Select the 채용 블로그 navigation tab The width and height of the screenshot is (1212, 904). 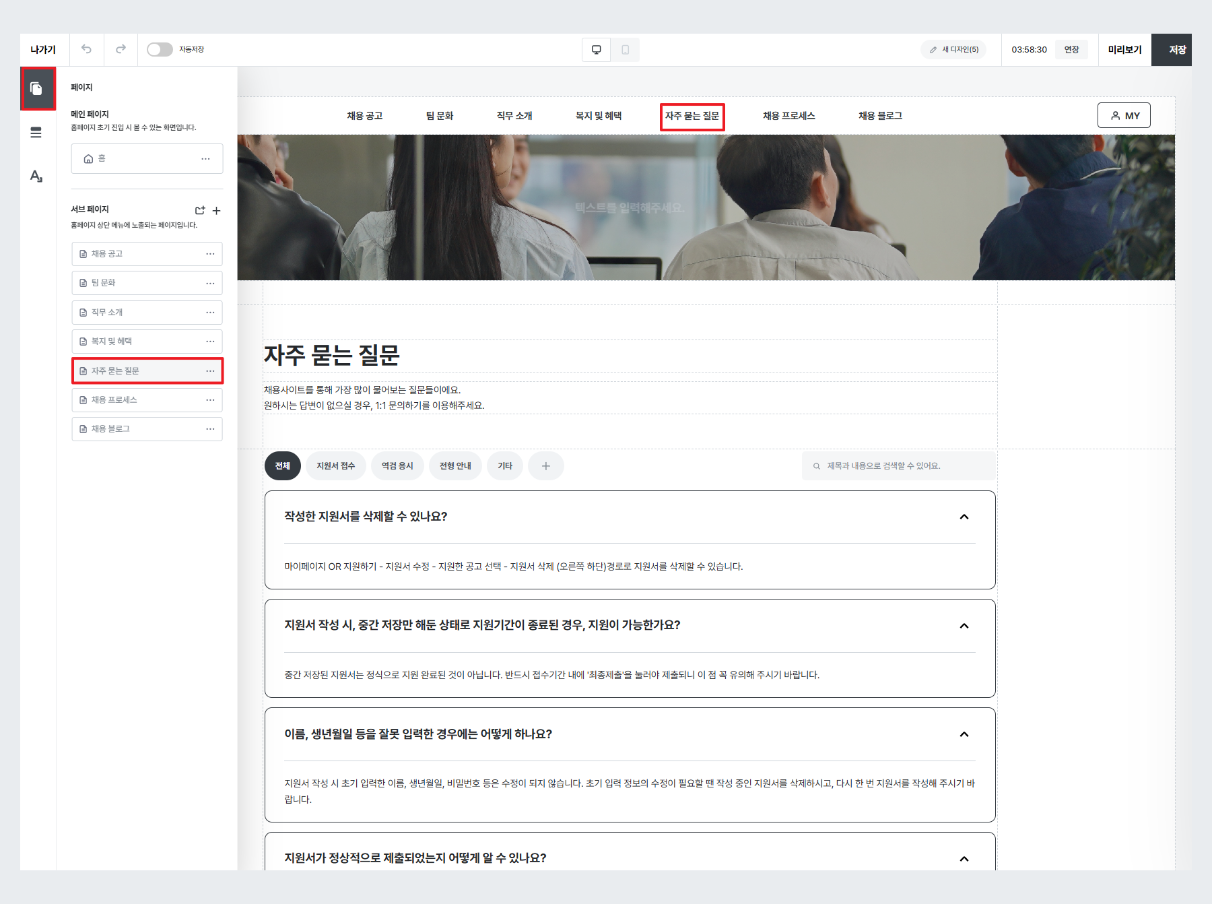click(x=881, y=115)
